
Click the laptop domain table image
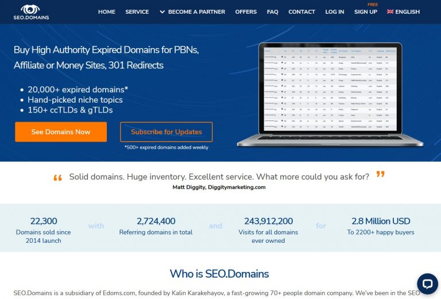point(330,95)
